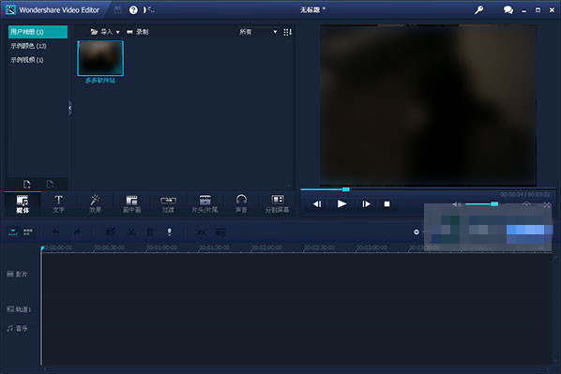Image resolution: width=561 pixels, height=374 pixels.
Task: Click the play button in preview
Action: tap(341, 204)
